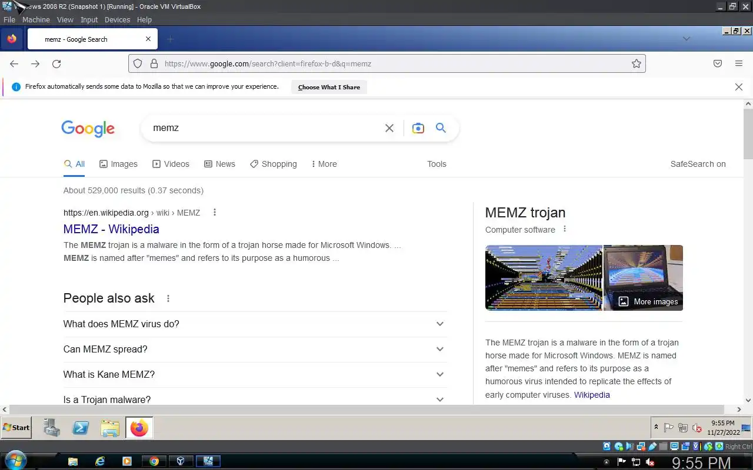
Task: Follow Wikipedia link in knowledge panel
Action: (592, 395)
